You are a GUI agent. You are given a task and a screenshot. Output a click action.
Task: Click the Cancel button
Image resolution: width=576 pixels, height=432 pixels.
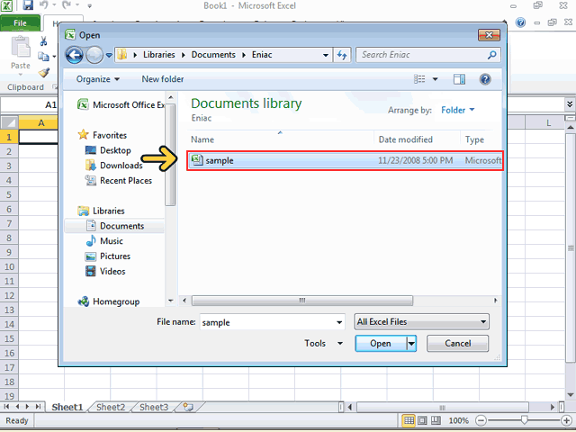coord(458,344)
